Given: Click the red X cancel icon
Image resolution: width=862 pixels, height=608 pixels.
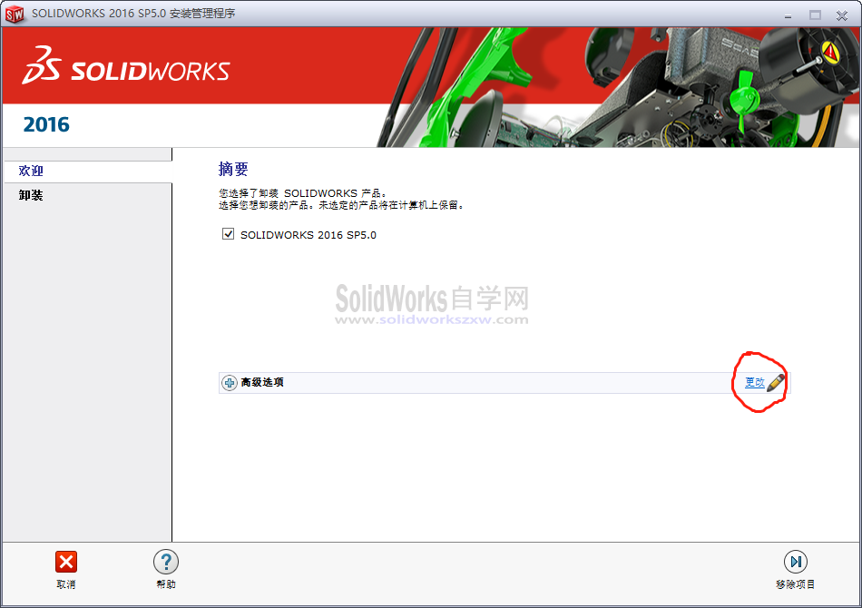Looking at the screenshot, I should pyautogui.click(x=65, y=562).
